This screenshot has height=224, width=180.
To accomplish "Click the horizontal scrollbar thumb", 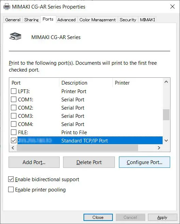I will click(77, 148).
